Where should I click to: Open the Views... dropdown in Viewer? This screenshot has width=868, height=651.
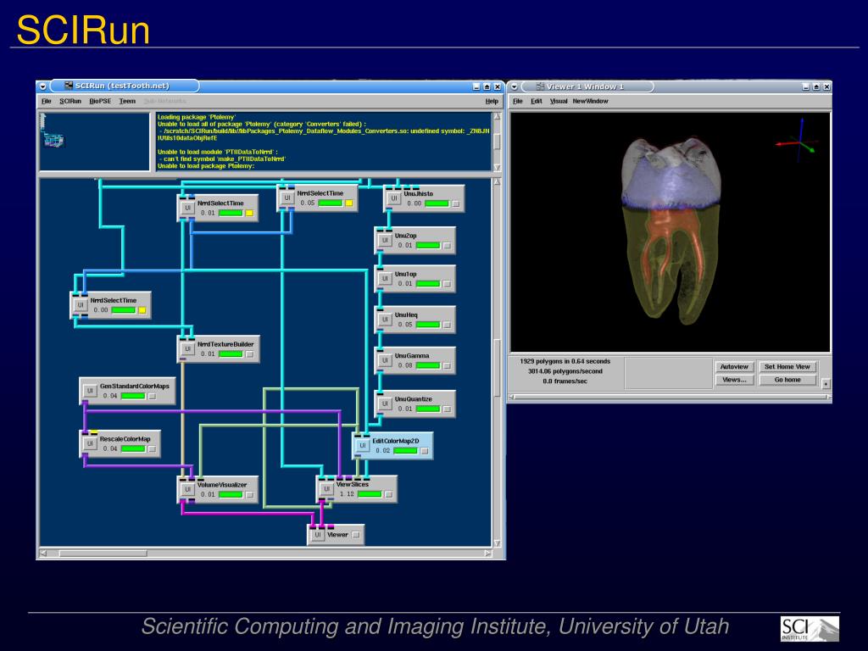735,380
